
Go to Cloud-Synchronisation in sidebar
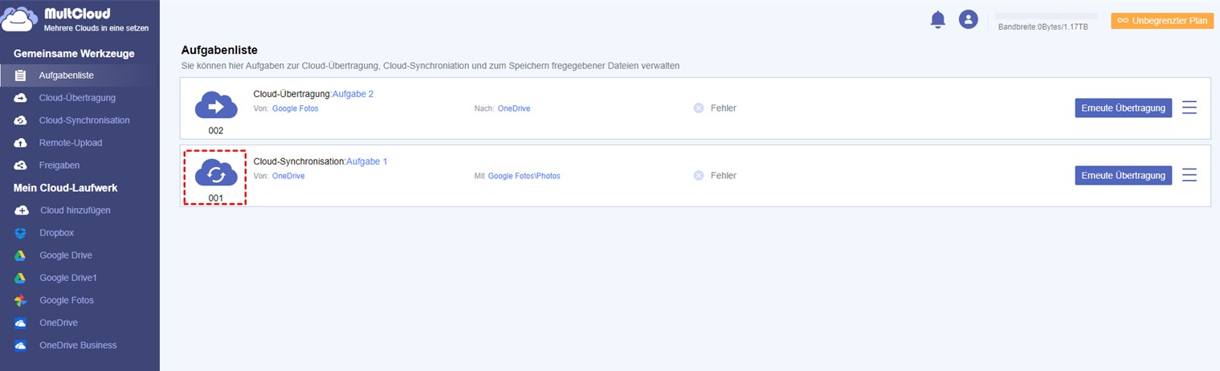84,120
